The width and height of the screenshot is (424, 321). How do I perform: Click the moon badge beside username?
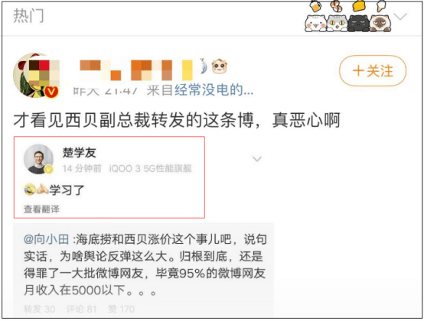point(204,66)
